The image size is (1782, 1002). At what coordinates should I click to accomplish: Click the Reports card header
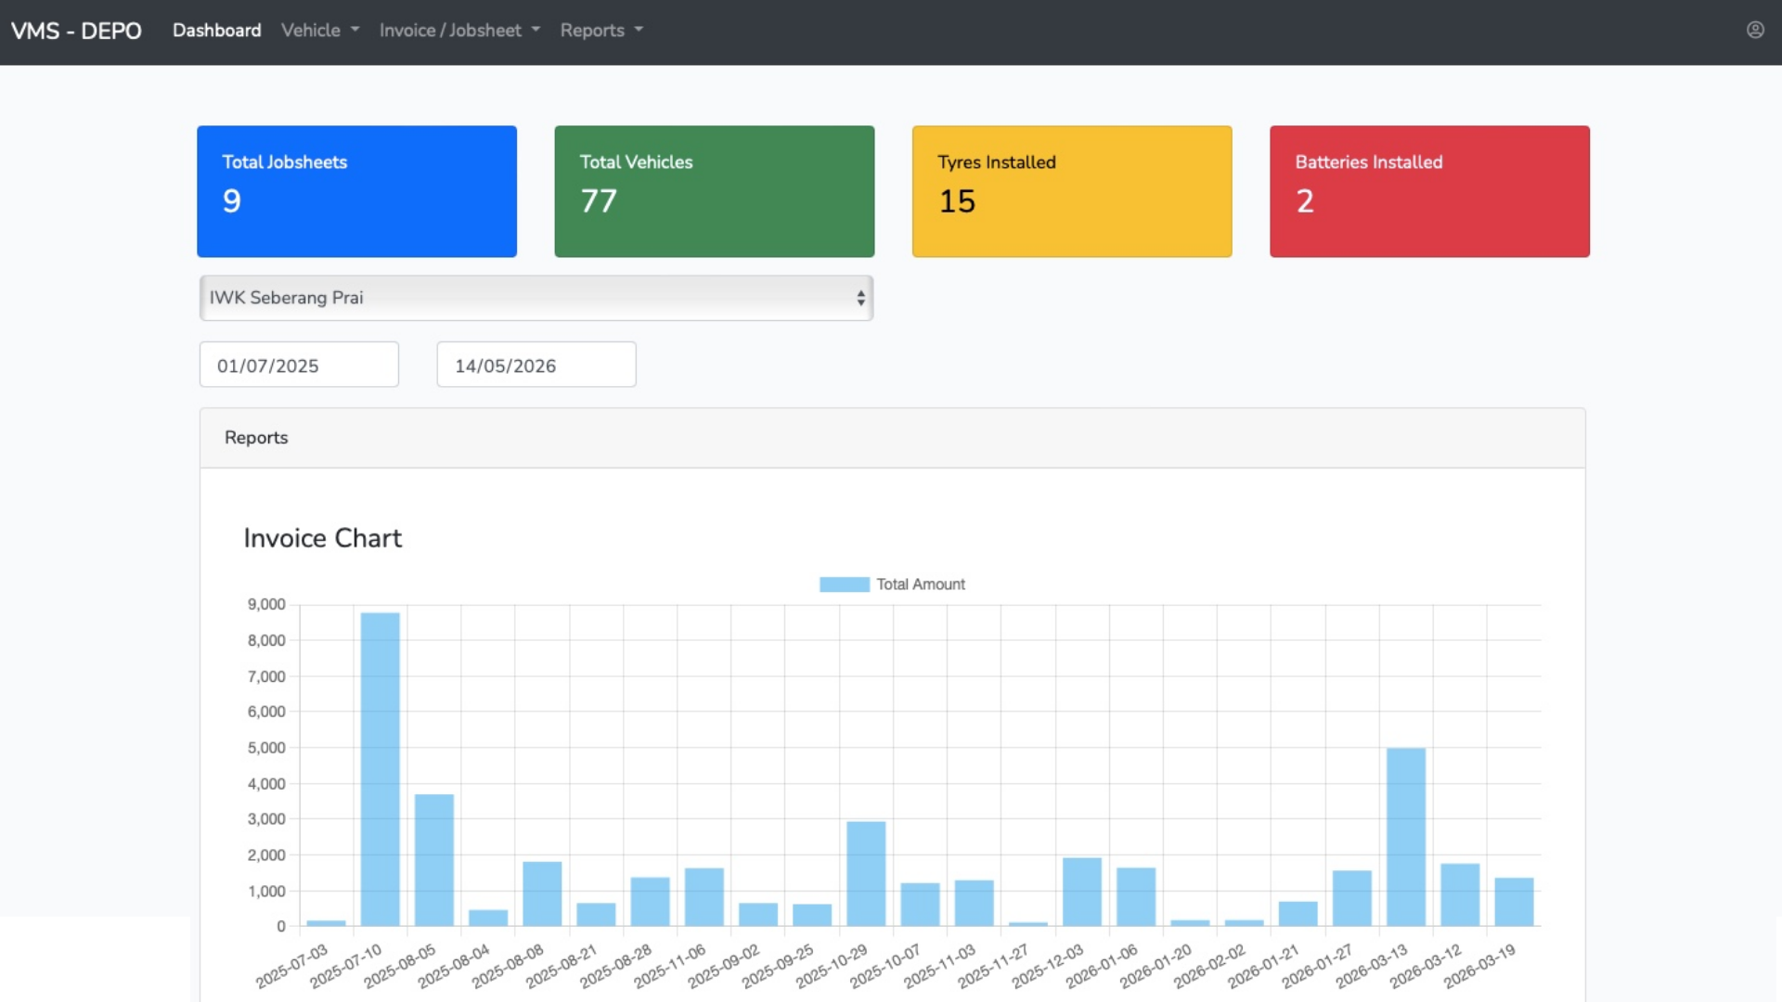(x=893, y=438)
